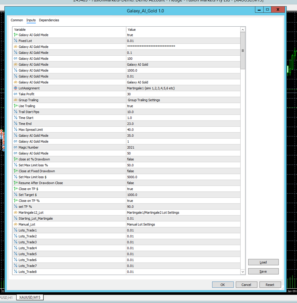Click the double icon beside Lots_Trade8

pyautogui.click(x=16, y=272)
